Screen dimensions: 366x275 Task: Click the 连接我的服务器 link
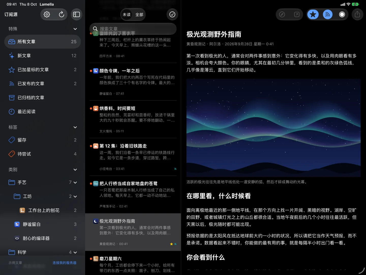pos(65,263)
